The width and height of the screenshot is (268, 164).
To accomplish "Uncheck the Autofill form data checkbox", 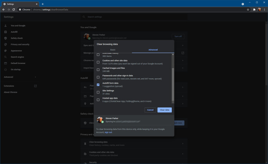I will point(98,85).
